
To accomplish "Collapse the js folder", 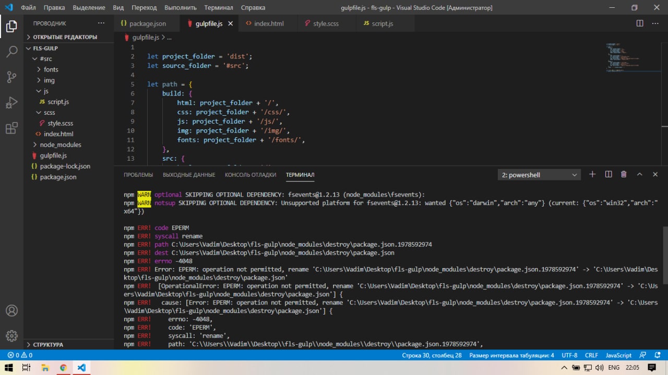I will (x=68, y=91).
